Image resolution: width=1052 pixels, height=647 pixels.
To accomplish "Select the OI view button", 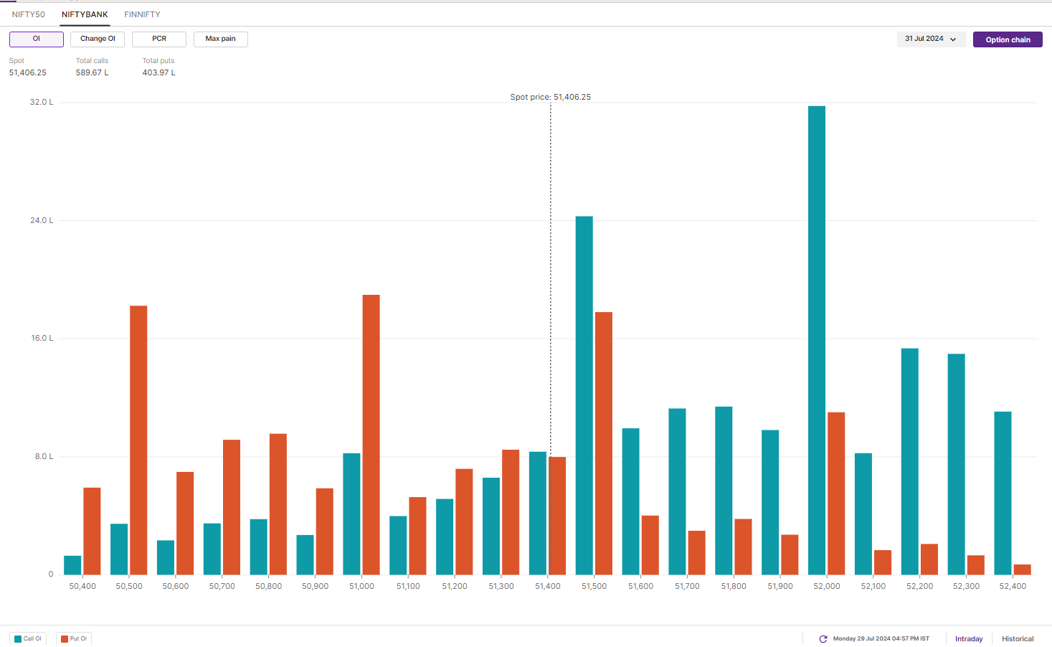I will tap(37, 39).
